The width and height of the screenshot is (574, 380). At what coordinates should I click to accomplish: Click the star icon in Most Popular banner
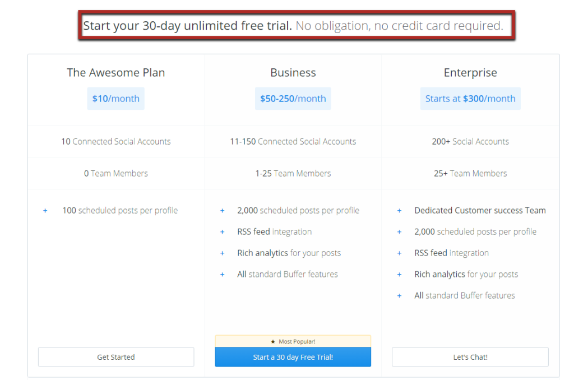pos(273,341)
